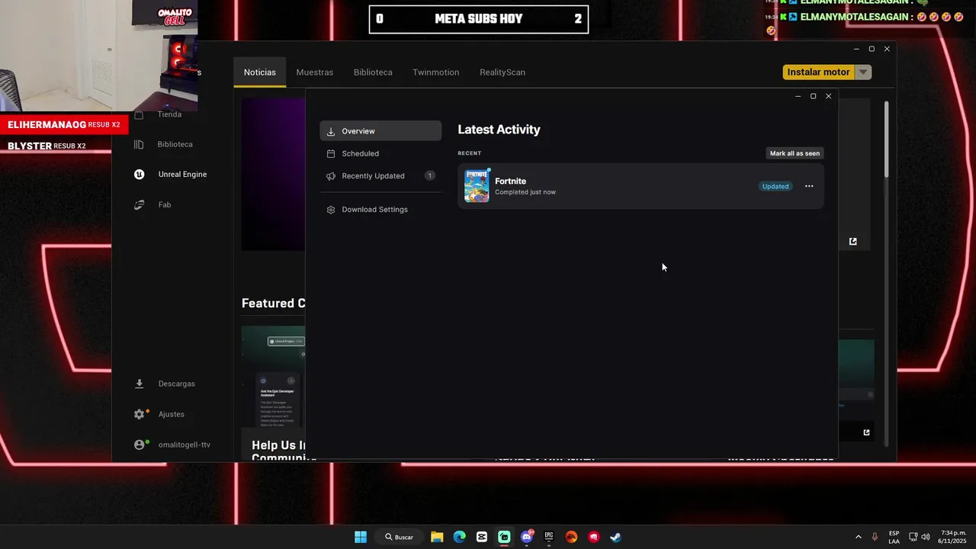Click the Overview download arrow icon

pos(331,131)
